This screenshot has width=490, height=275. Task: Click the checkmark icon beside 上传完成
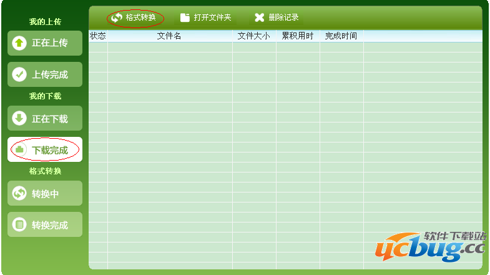tap(19, 74)
